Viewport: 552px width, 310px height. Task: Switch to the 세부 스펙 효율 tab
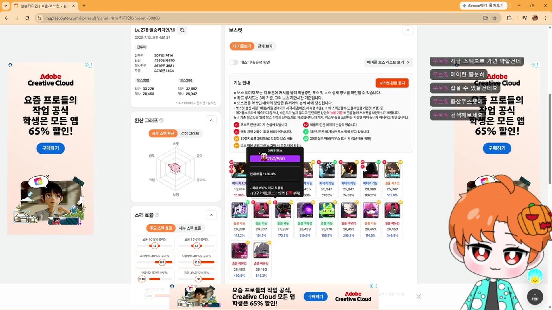click(x=190, y=228)
